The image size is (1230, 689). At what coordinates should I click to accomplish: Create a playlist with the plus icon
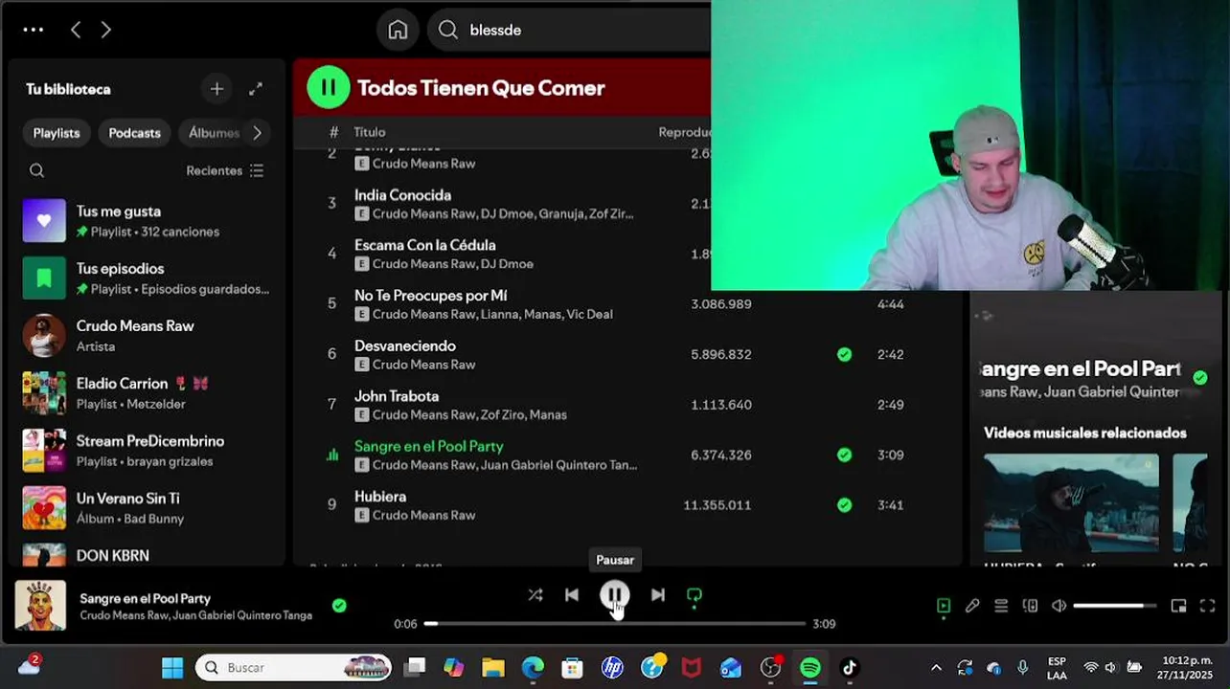[216, 89]
